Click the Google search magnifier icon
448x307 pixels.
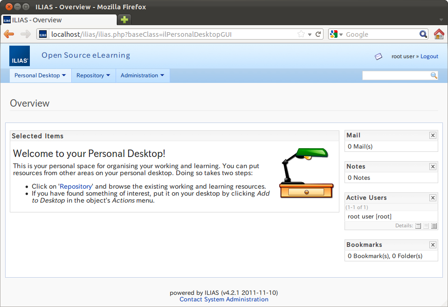click(x=423, y=34)
